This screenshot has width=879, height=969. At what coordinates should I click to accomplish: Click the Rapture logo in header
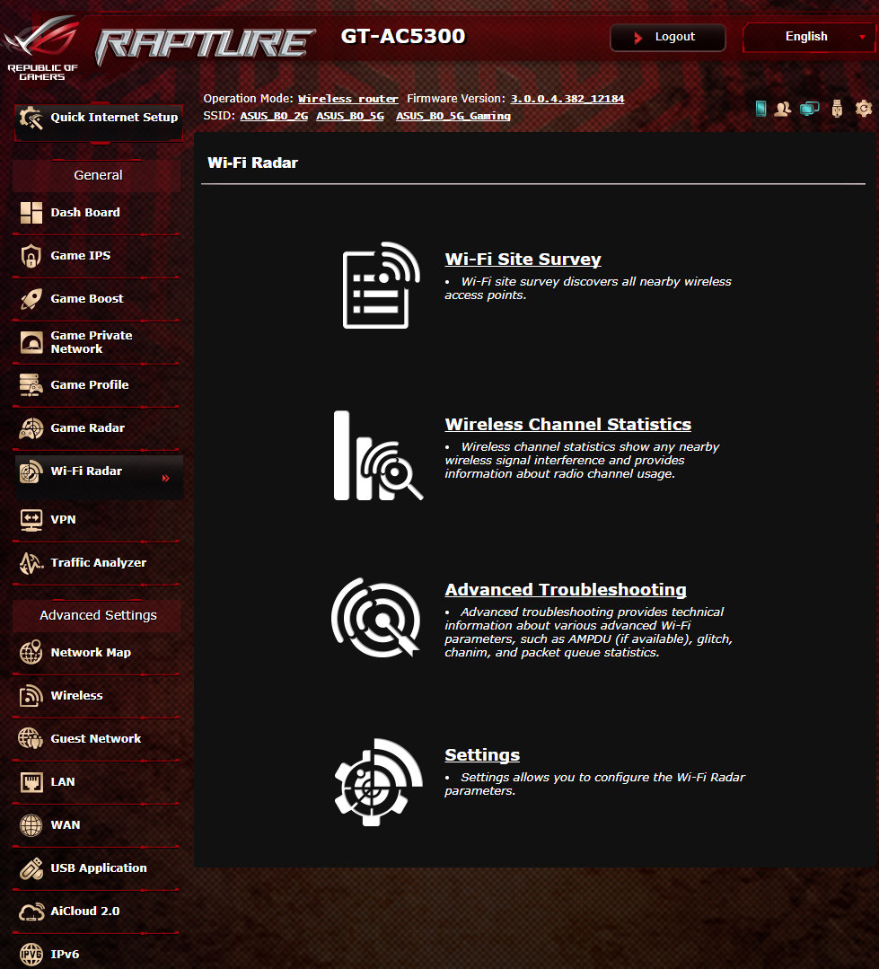pyautogui.click(x=205, y=45)
